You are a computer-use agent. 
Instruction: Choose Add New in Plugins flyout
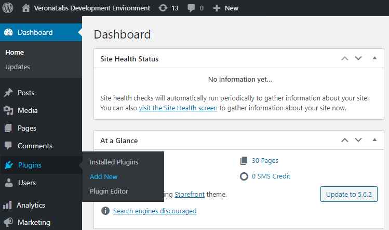click(103, 176)
